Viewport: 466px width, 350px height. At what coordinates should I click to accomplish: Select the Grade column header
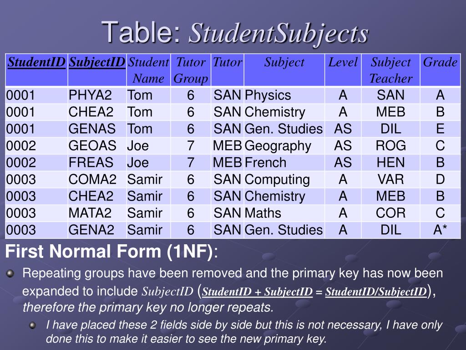440,70
